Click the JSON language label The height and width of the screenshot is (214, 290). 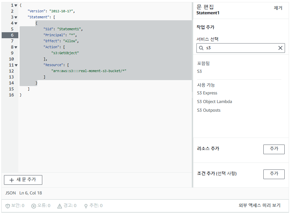(x=10, y=193)
